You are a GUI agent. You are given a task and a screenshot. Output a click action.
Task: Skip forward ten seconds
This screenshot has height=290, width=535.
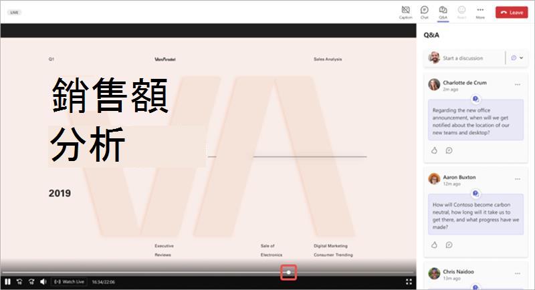pyautogui.click(x=31, y=281)
